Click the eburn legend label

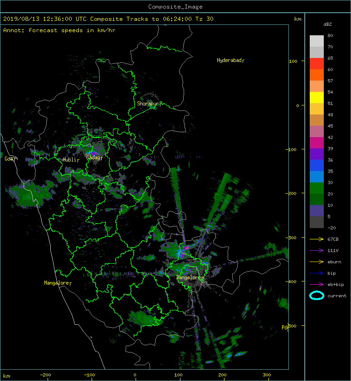(334, 262)
